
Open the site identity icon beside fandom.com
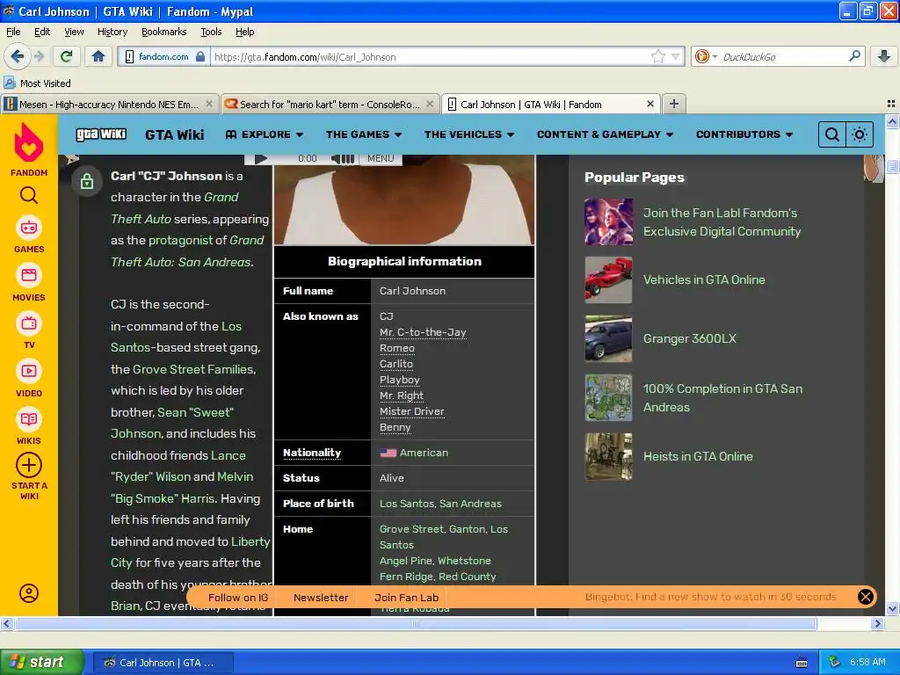click(129, 56)
